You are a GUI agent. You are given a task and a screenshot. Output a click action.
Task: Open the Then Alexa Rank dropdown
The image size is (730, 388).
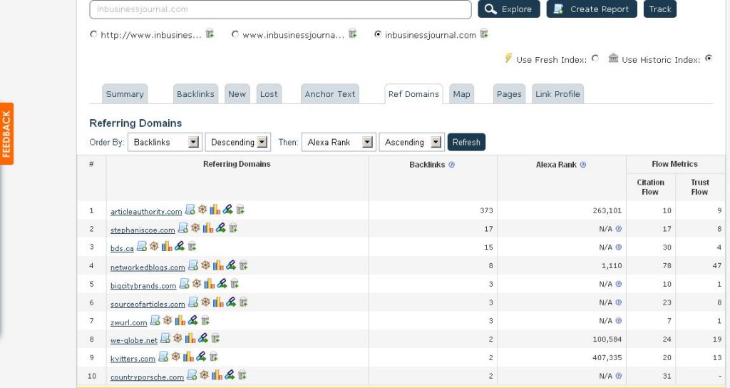click(x=338, y=142)
